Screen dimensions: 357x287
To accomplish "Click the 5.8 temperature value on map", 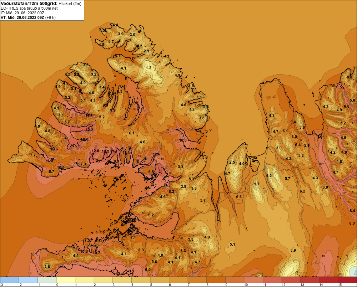I will click(x=181, y=166).
